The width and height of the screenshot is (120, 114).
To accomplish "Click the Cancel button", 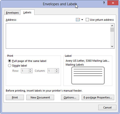I will [107, 107].
